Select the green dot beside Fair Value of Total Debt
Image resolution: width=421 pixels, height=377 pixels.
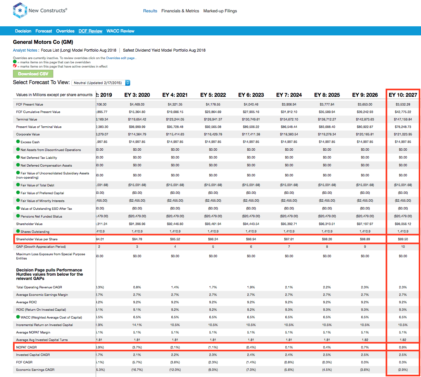18,185
